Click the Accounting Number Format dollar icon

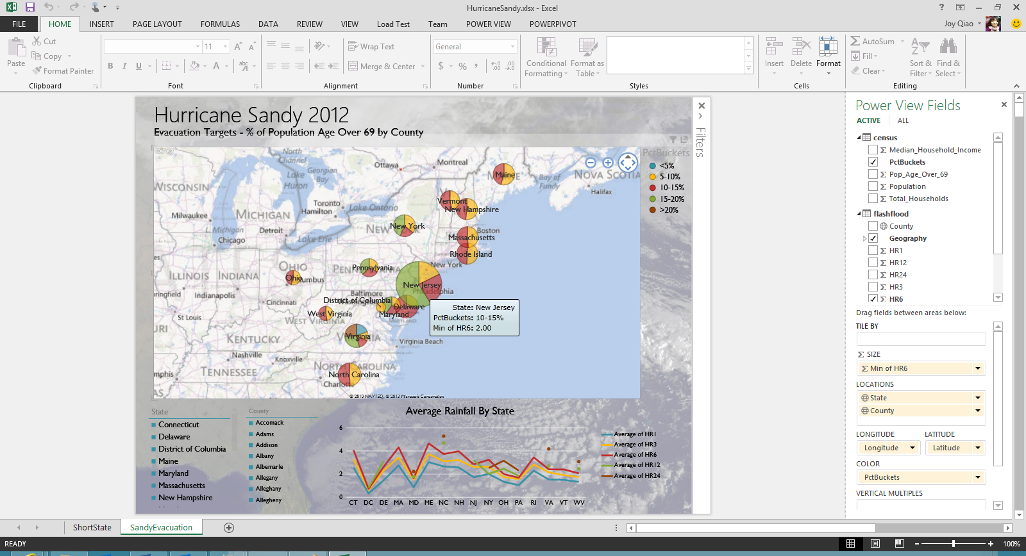[441, 66]
